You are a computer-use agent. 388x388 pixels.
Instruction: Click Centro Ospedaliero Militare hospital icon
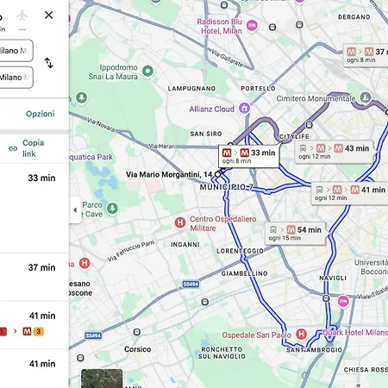click(180, 222)
